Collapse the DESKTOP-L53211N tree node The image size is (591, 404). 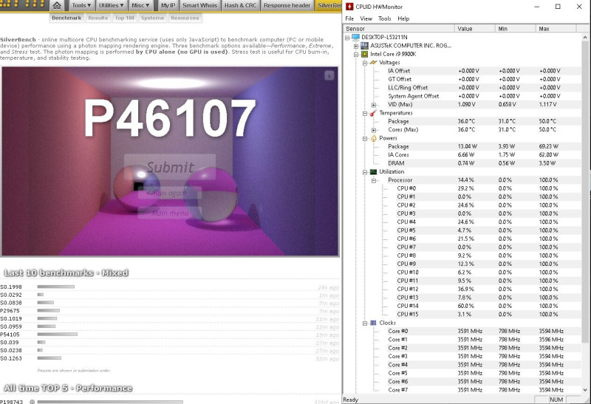(347, 38)
